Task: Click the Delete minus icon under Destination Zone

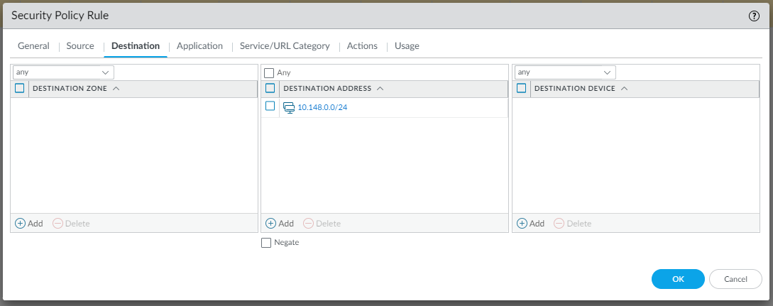Action: click(57, 223)
